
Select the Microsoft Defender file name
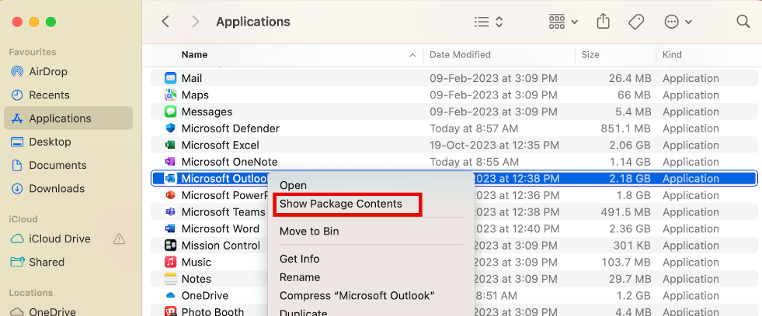pos(231,129)
